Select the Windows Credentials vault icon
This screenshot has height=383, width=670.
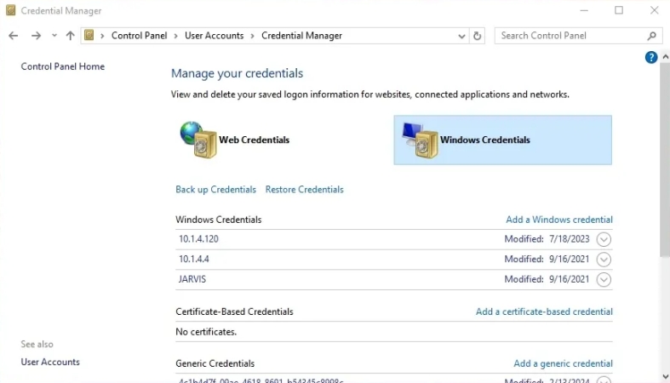(420, 140)
